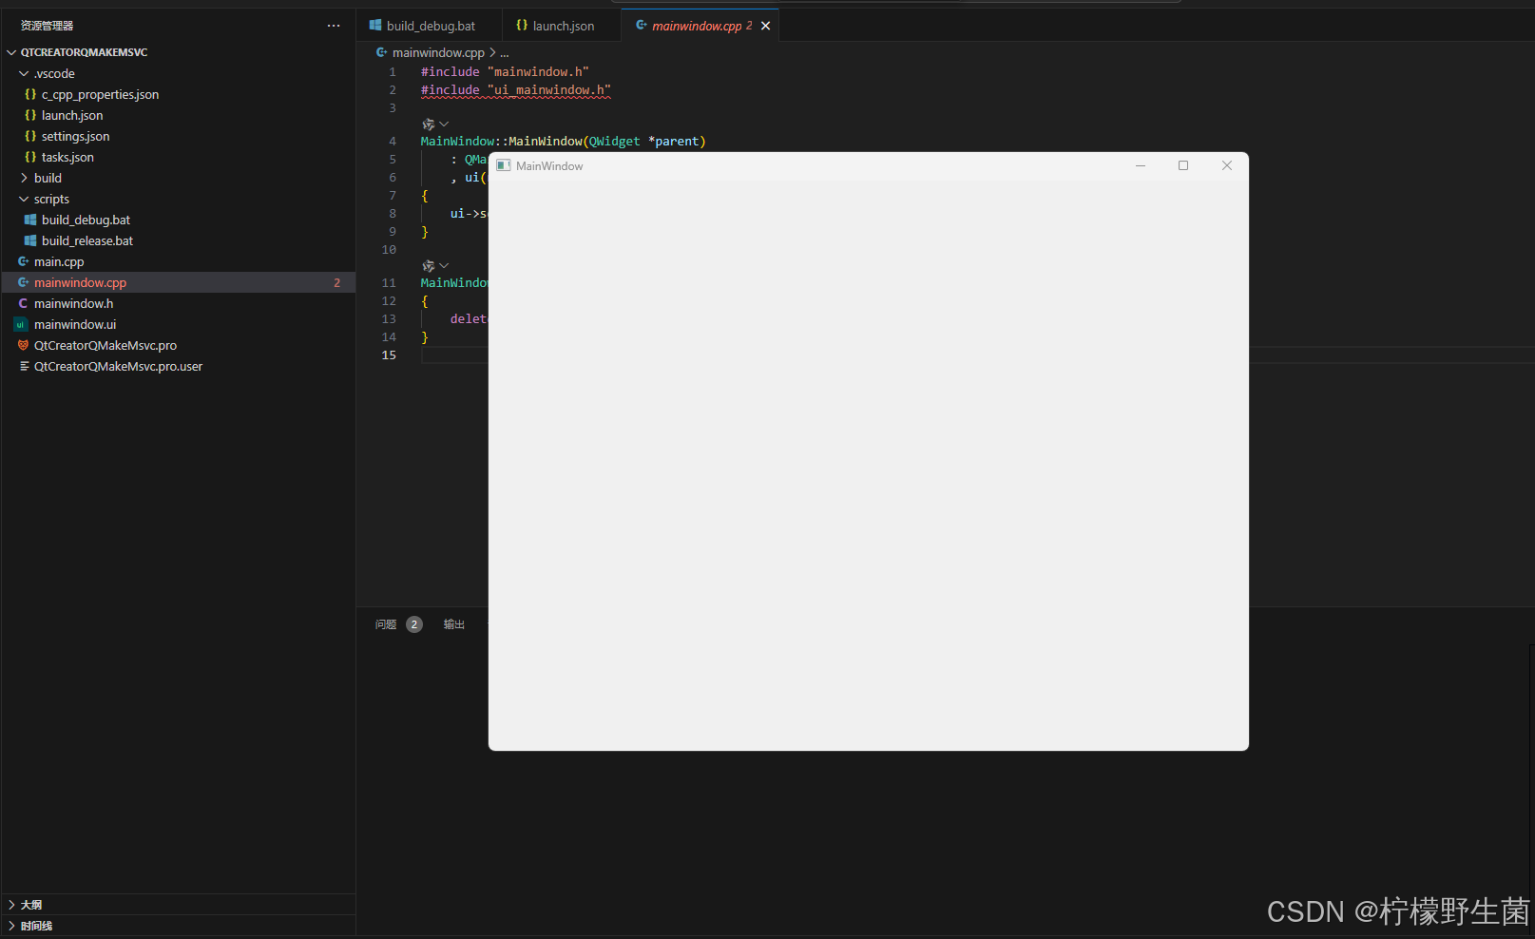1535x939 pixels.
Task: Click the MainWindow application icon in title bar
Action: pyautogui.click(x=504, y=165)
